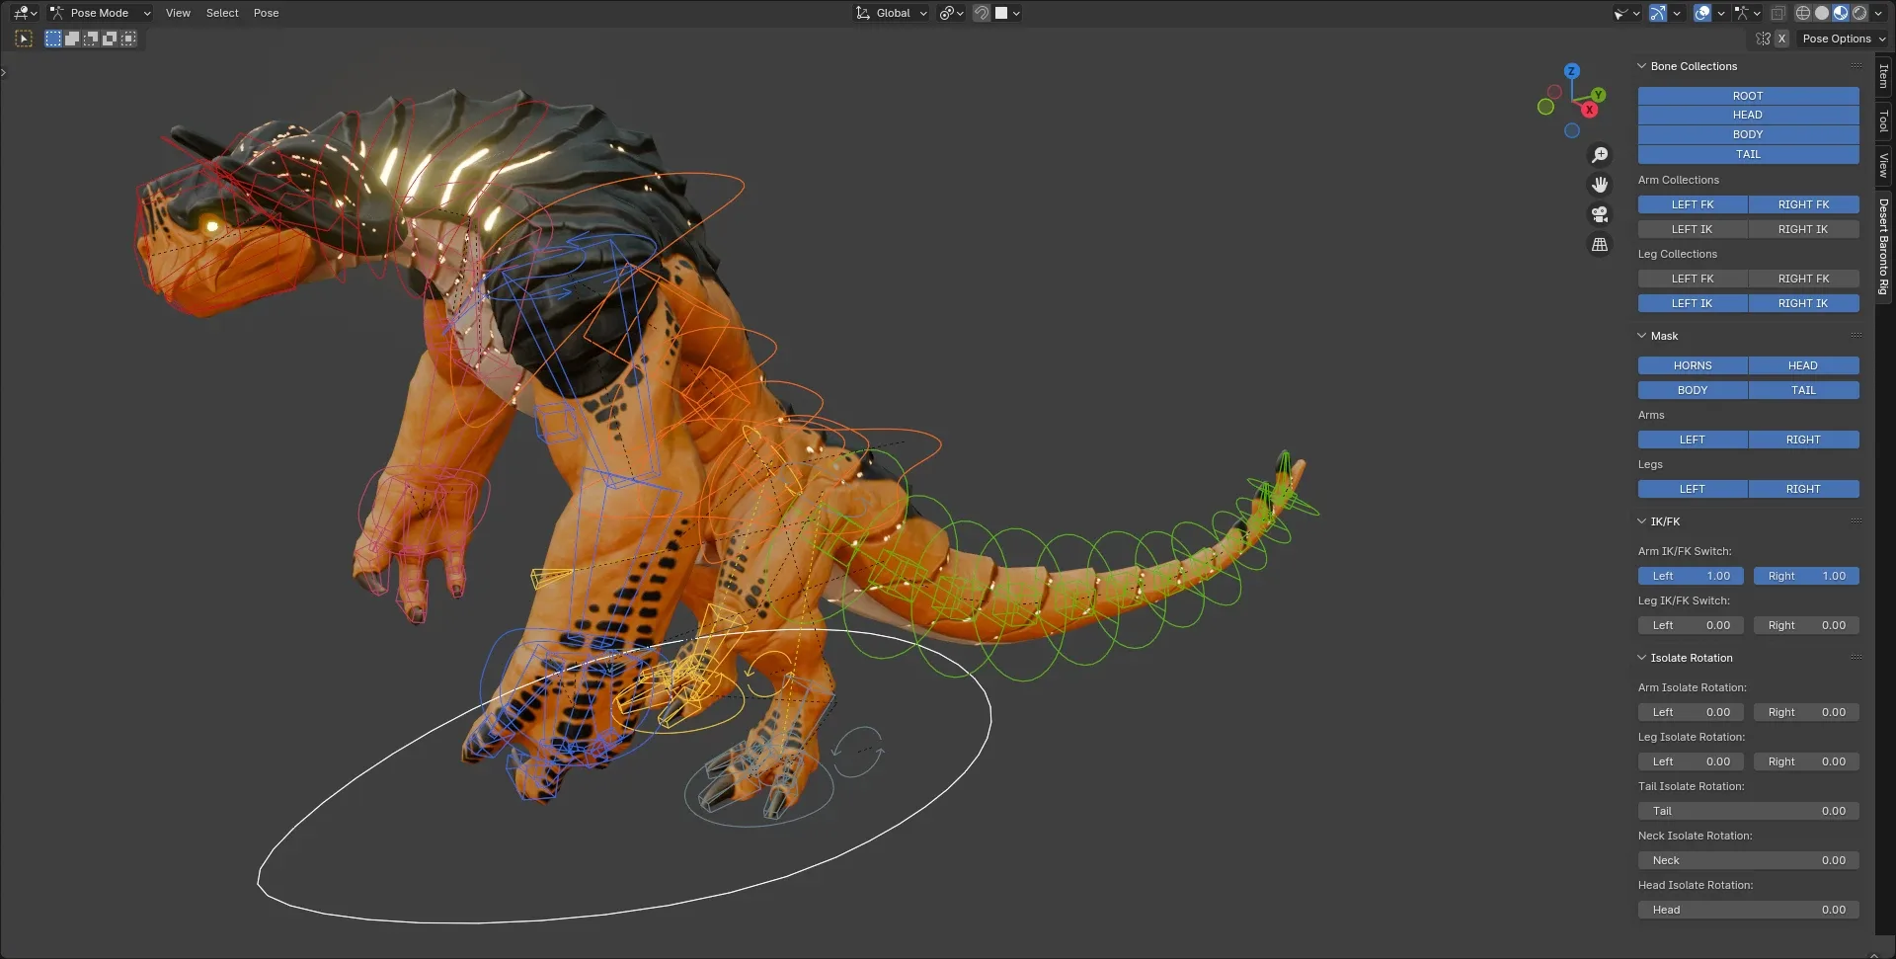The image size is (1896, 959).
Task: Switch to rendered shading
Action: 1859,13
